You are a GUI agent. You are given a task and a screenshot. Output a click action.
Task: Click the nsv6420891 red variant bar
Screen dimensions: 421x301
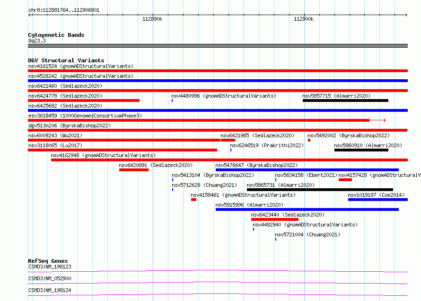click(x=134, y=170)
